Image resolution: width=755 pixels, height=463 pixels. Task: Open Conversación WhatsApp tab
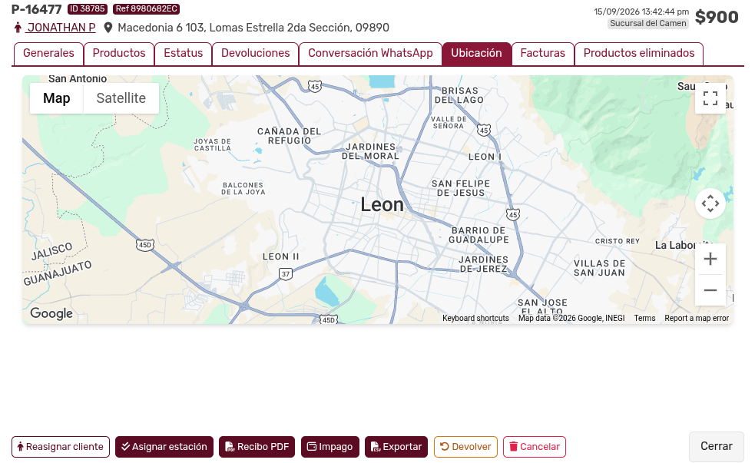click(370, 54)
